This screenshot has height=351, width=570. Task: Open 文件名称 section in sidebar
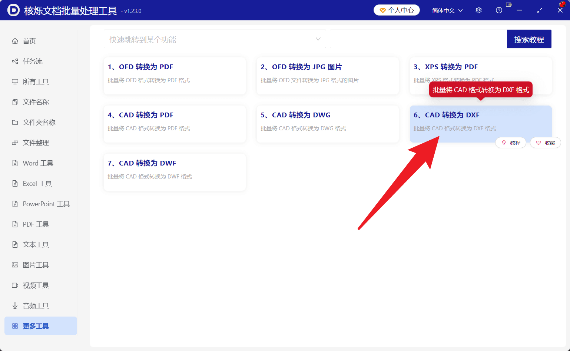pos(41,102)
